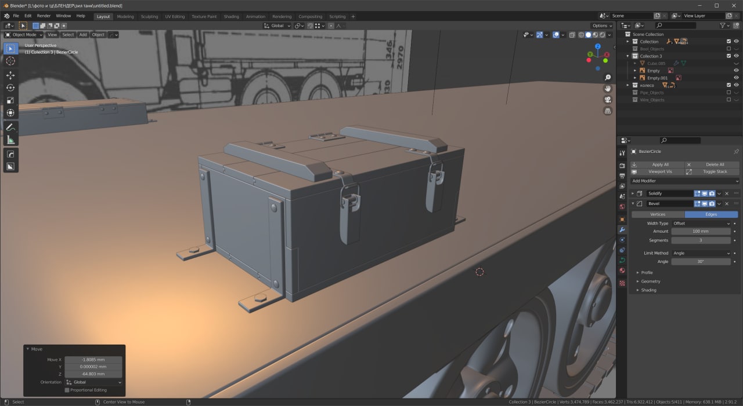Switch perspective/orthographic view icon
Image resolution: width=743 pixels, height=406 pixels.
(x=608, y=111)
